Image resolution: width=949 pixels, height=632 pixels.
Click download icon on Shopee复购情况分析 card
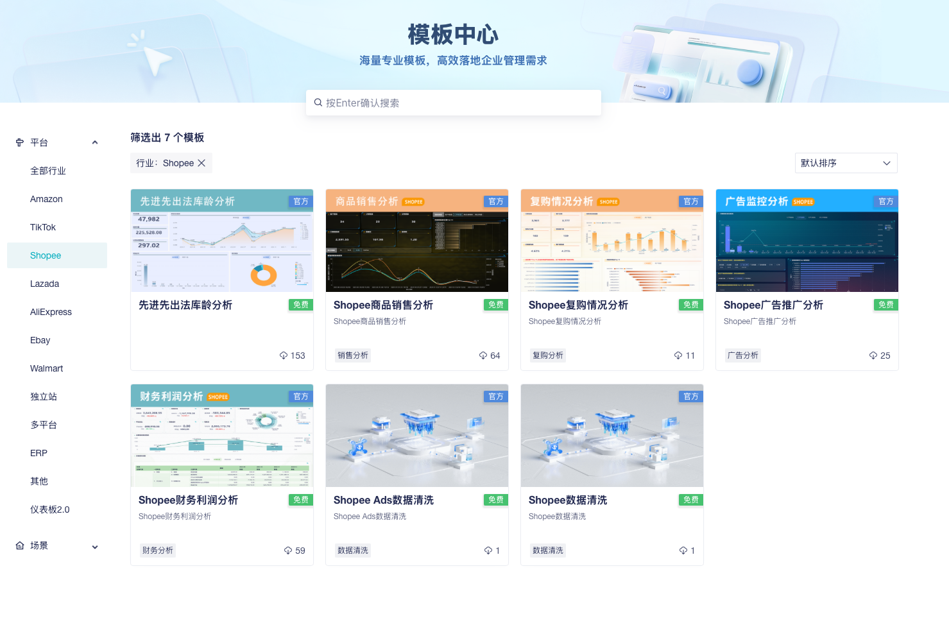[678, 355]
